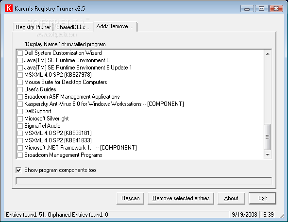Image resolution: width=288 pixels, height=222 pixels.
Task: Disable Show program components too
Action: coord(18,170)
